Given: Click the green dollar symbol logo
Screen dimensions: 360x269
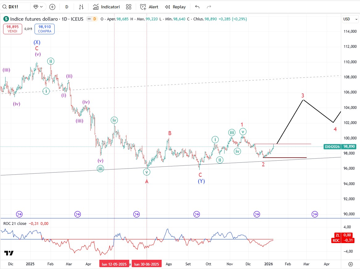Looking at the screenshot, I should click(6, 19).
